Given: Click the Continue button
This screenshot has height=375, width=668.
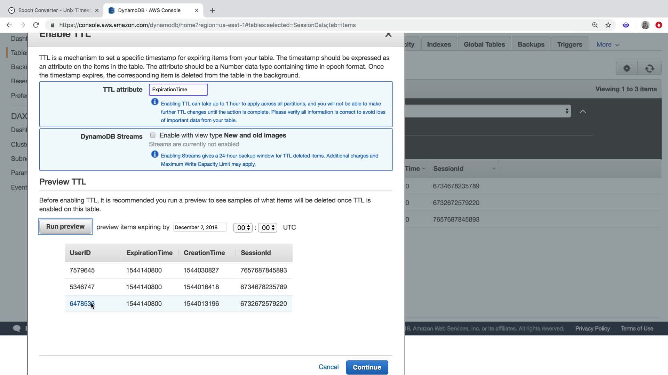Looking at the screenshot, I should [x=367, y=367].
